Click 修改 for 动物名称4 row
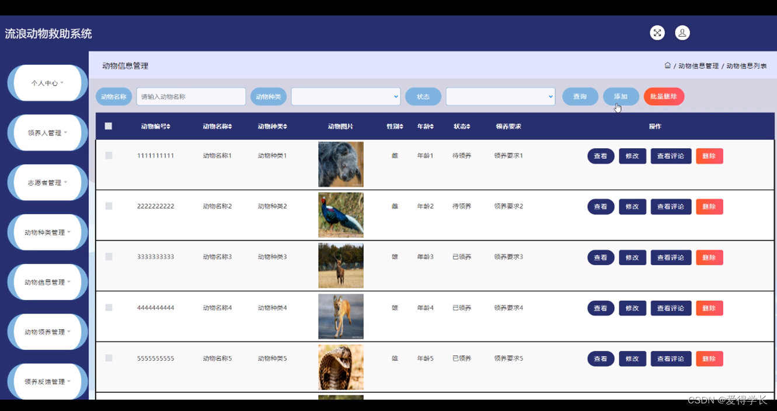 632,308
